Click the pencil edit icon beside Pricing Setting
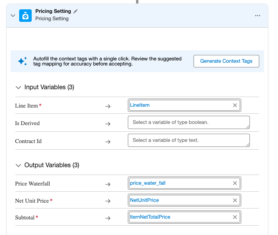The width and height of the screenshot is (278, 235). click(75, 11)
